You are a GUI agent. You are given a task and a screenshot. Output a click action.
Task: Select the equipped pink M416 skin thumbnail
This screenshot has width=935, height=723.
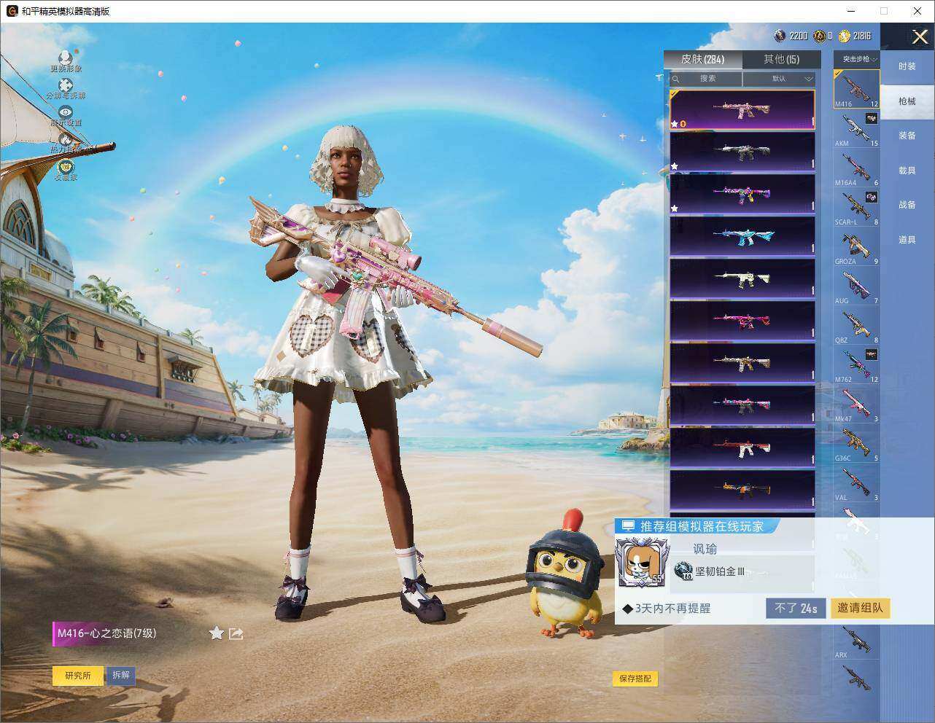742,109
